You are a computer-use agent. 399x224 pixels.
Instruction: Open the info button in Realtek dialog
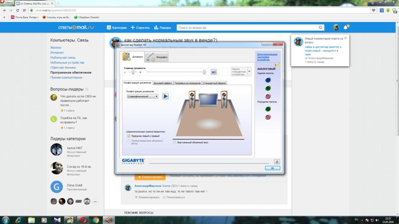277,161
